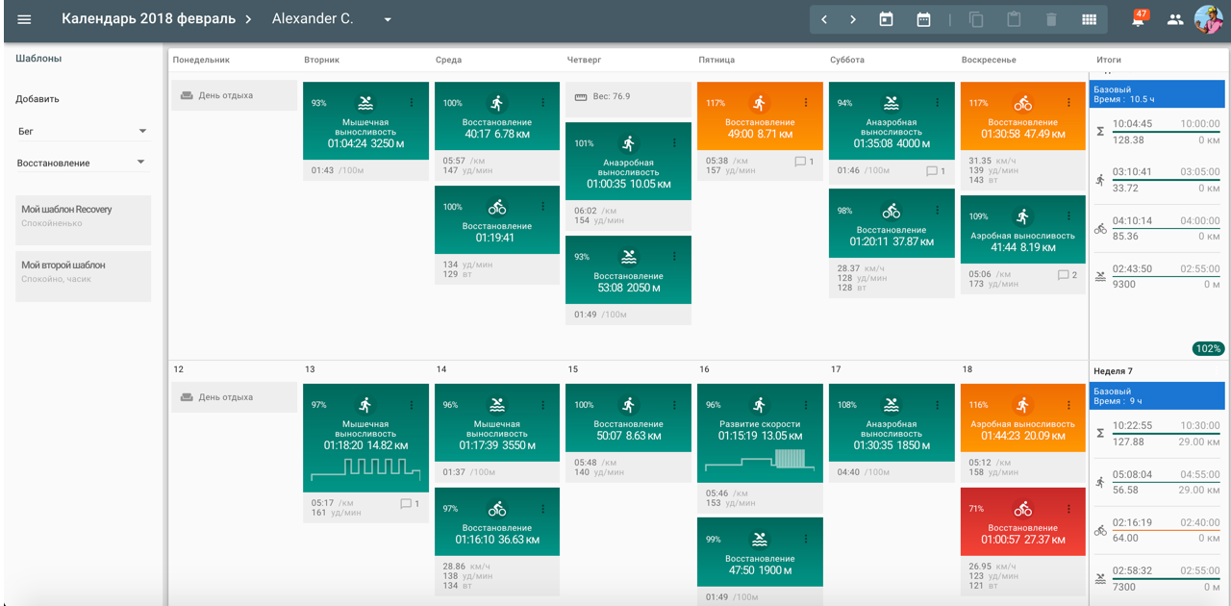Viewport: 1231px width, 606px height.
Task: Click the blue Базовый bar for Неделя 7
Action: 1157,396
